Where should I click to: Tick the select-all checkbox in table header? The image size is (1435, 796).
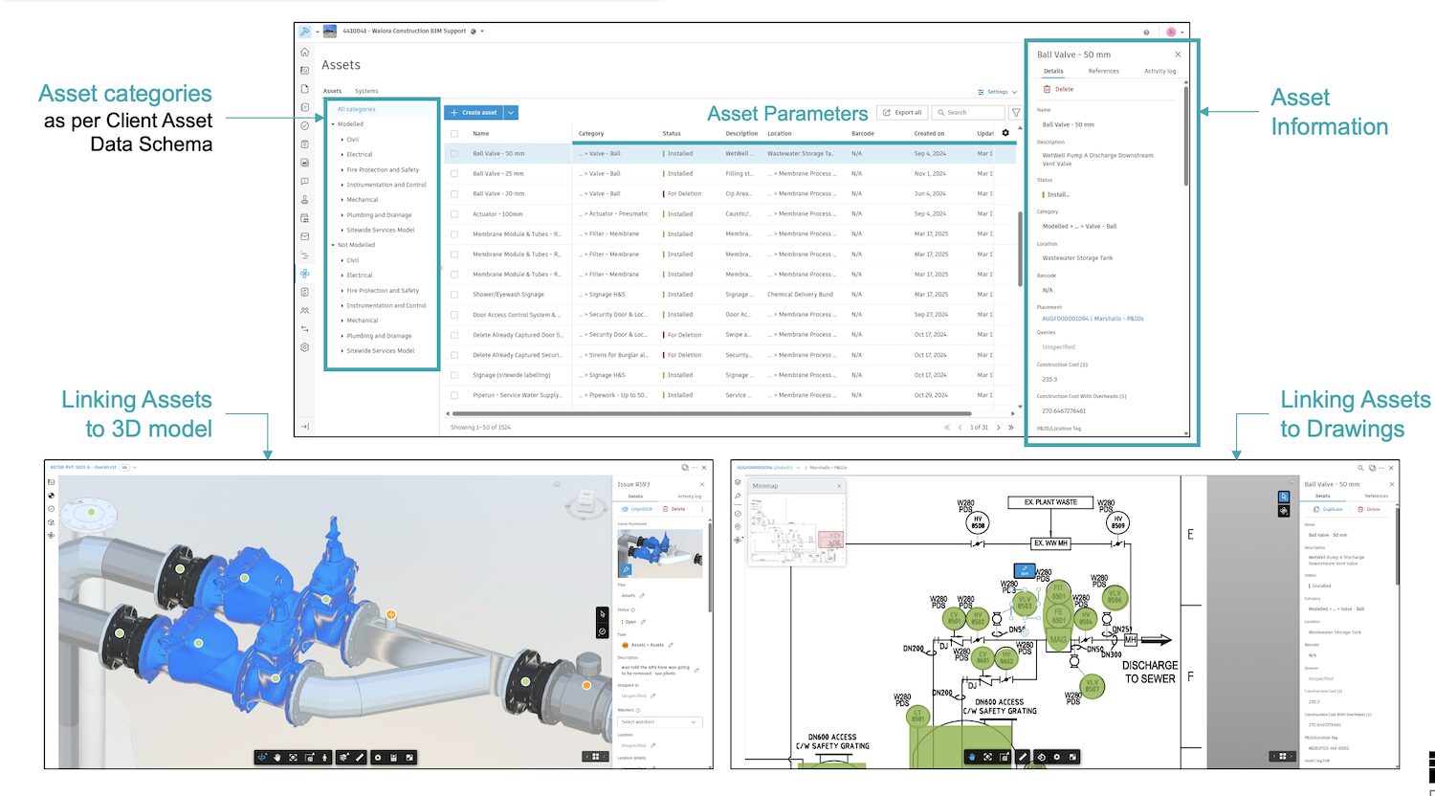(454, 134)
